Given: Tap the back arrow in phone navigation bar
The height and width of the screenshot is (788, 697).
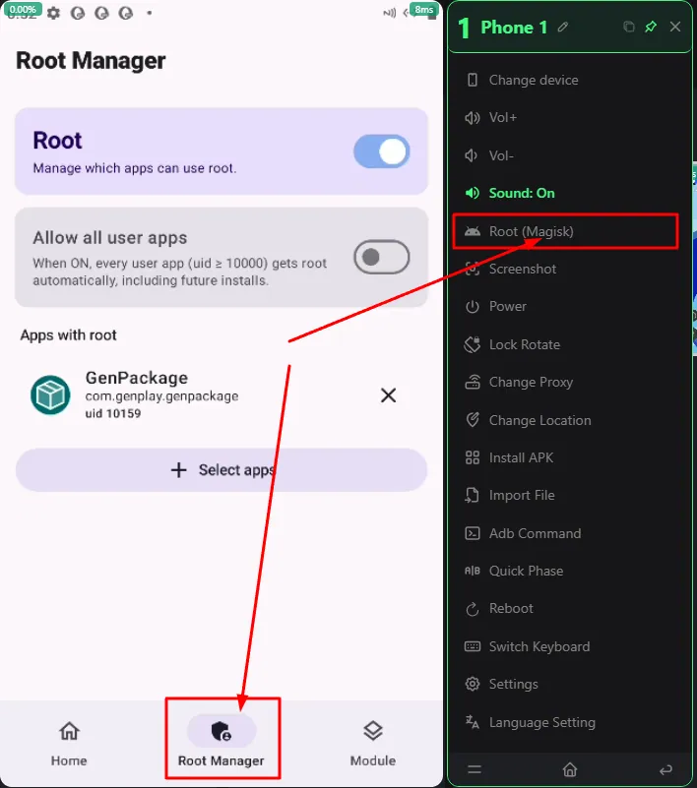Looking at the screenshot, I should (x=665, y=769).
